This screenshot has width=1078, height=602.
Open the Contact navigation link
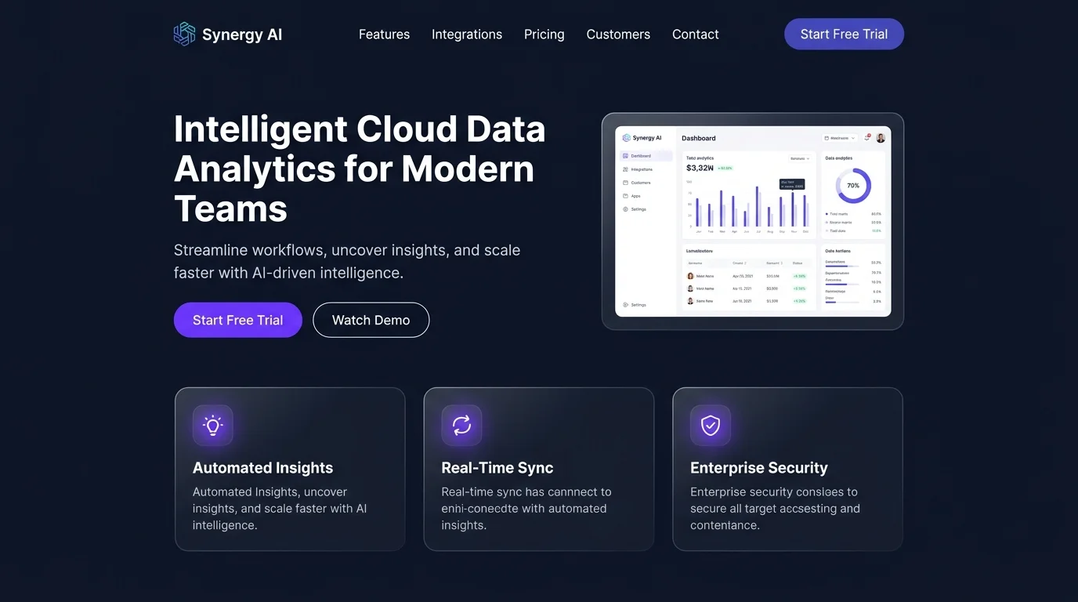tap(696, 34)
